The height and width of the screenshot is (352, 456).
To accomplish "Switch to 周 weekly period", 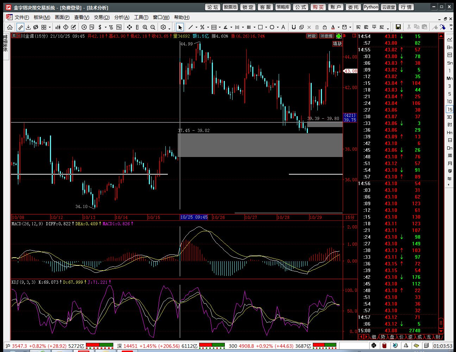I will (x=450, y=156).
